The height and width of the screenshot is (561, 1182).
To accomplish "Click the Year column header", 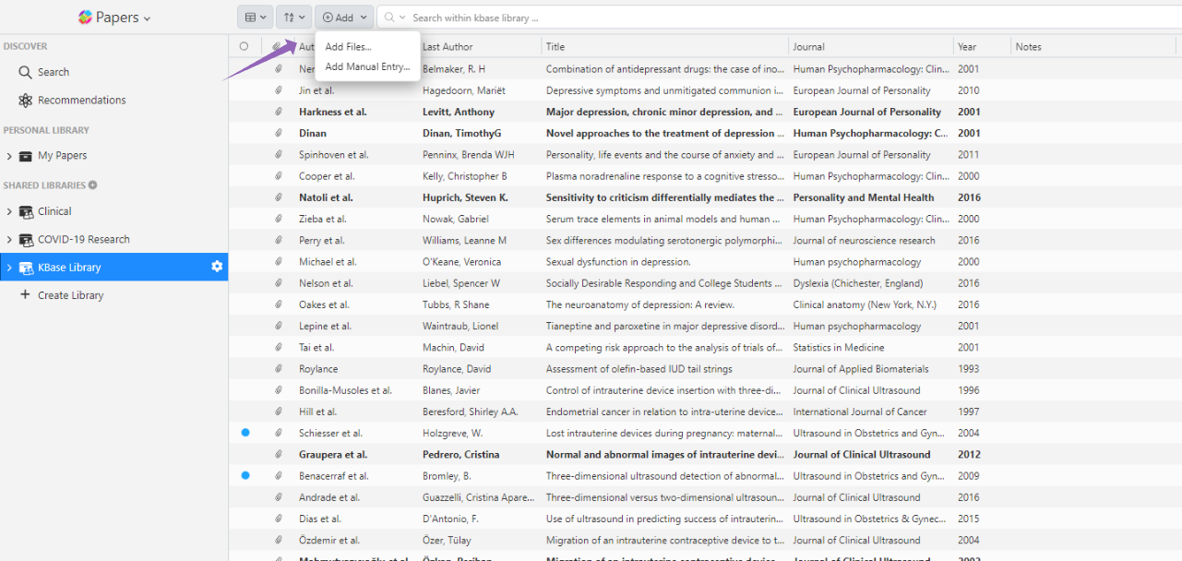I will [969, 46].
